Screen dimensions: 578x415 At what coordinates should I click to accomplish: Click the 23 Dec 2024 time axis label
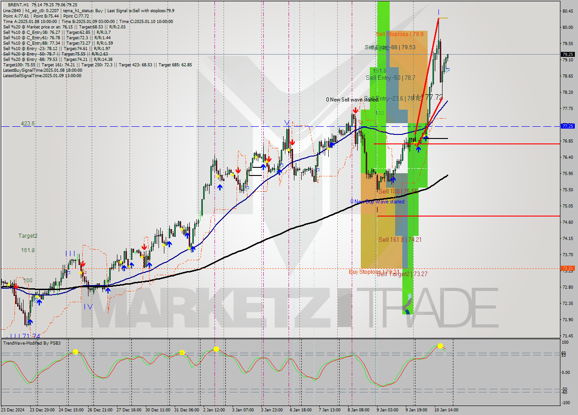point(13,410)
